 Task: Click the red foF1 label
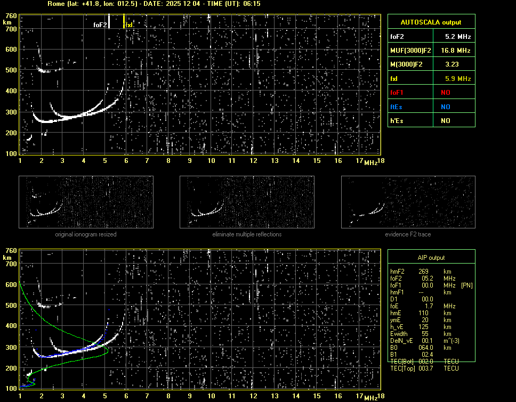(398, 93)
